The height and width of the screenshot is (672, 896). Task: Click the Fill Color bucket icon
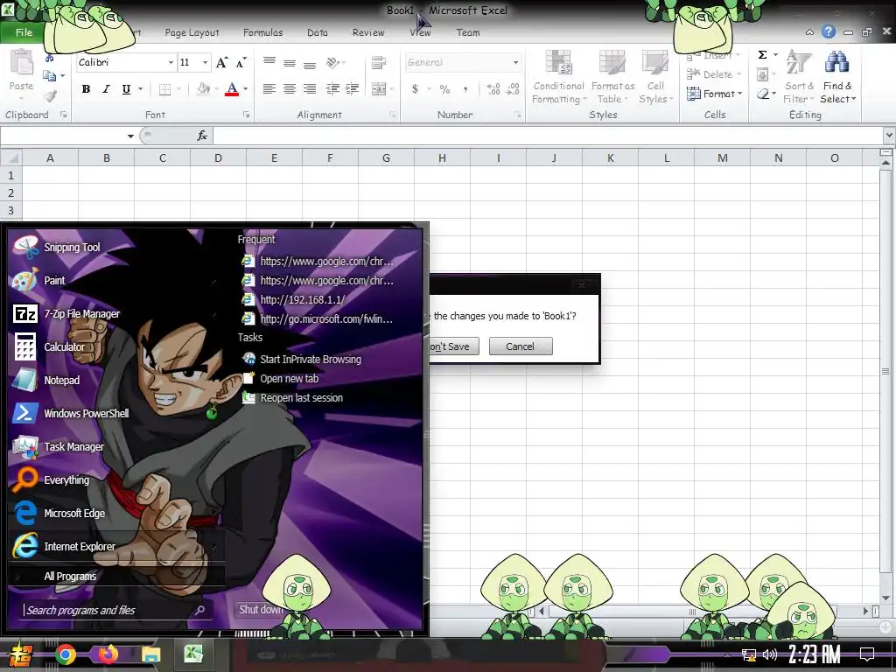coord(203,89)
